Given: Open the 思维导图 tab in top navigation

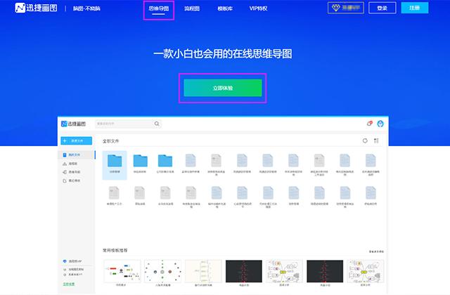Looking at the screenshot, I should 158,8.
